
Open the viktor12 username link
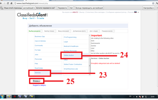(75, 12)
